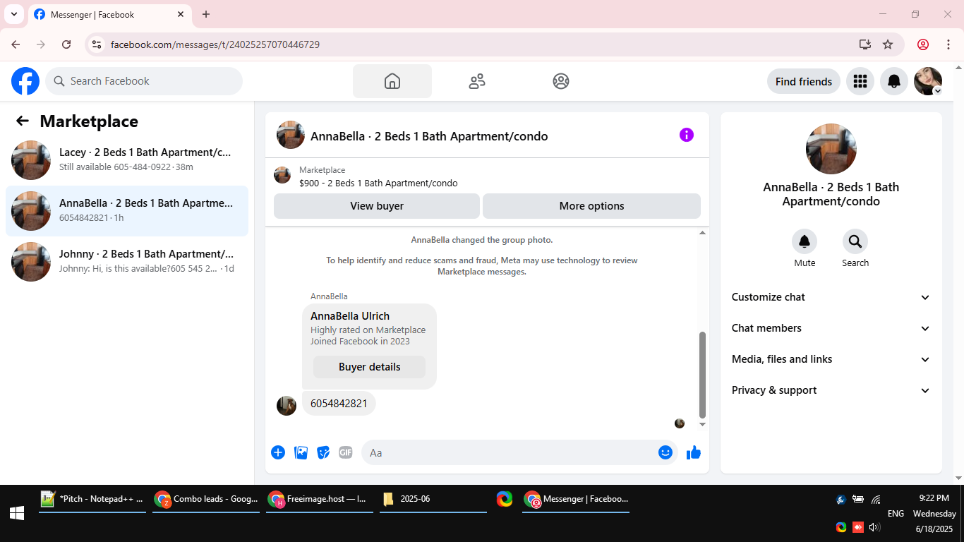Close the Messenger browser tab
The height and width of the screenshot is (542, 964).
tap(181, 14)
